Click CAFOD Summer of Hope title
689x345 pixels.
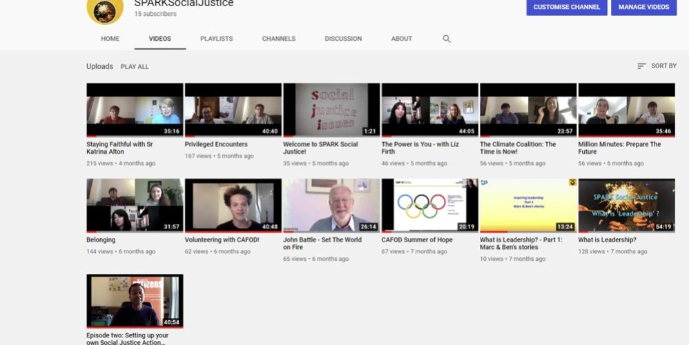coord(417,240)
